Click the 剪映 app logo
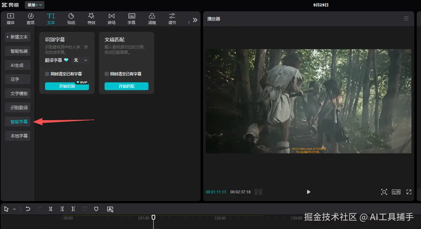The height and width of the screenshot is (229, 421). click(10, 5)
